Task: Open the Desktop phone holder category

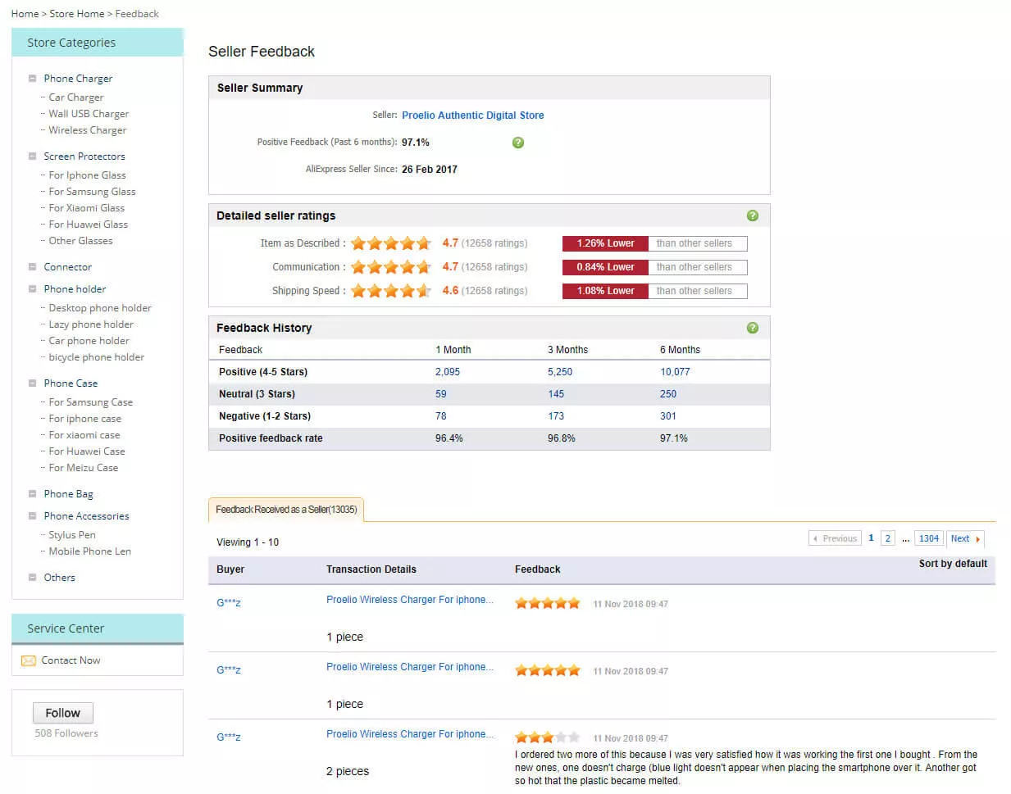Action: [100, 308]
